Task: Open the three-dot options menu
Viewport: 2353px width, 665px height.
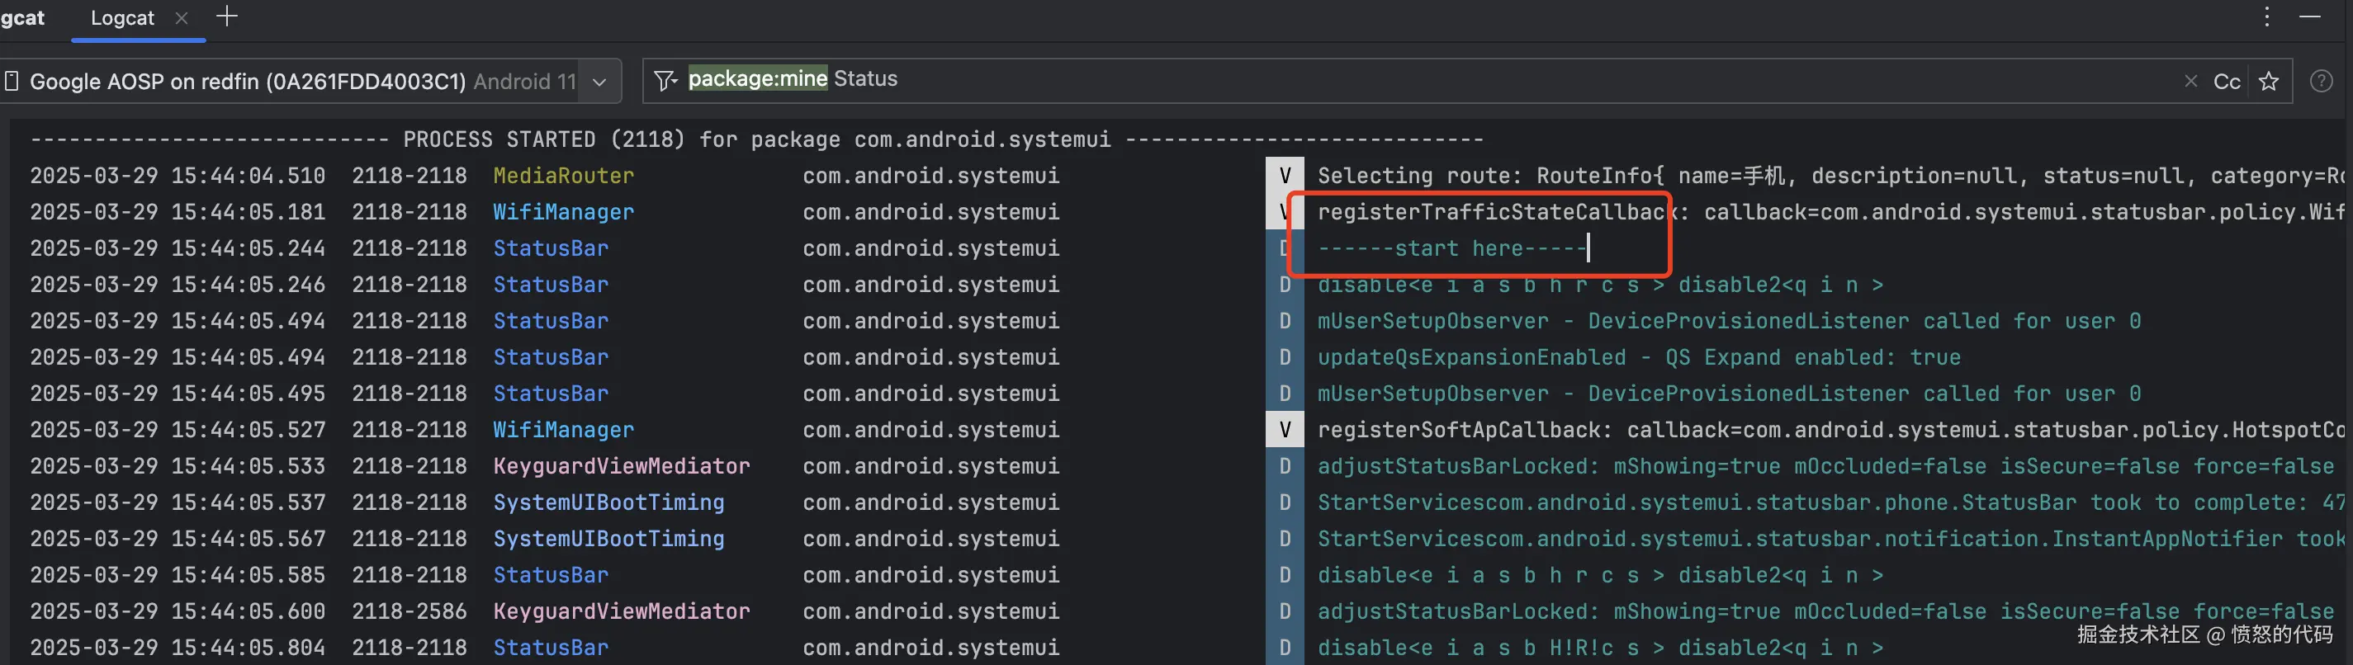Action: pos(2266,17)
